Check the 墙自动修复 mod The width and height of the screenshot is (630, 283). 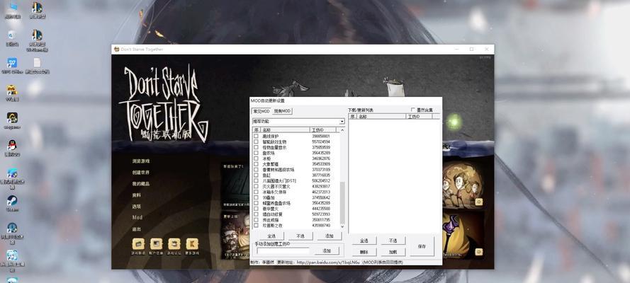click(x=256, y=214)
